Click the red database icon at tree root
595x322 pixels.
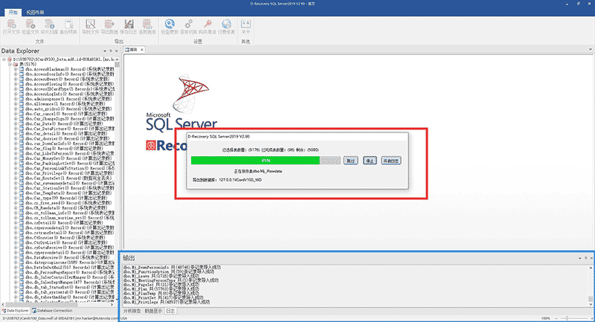point(10,59)
